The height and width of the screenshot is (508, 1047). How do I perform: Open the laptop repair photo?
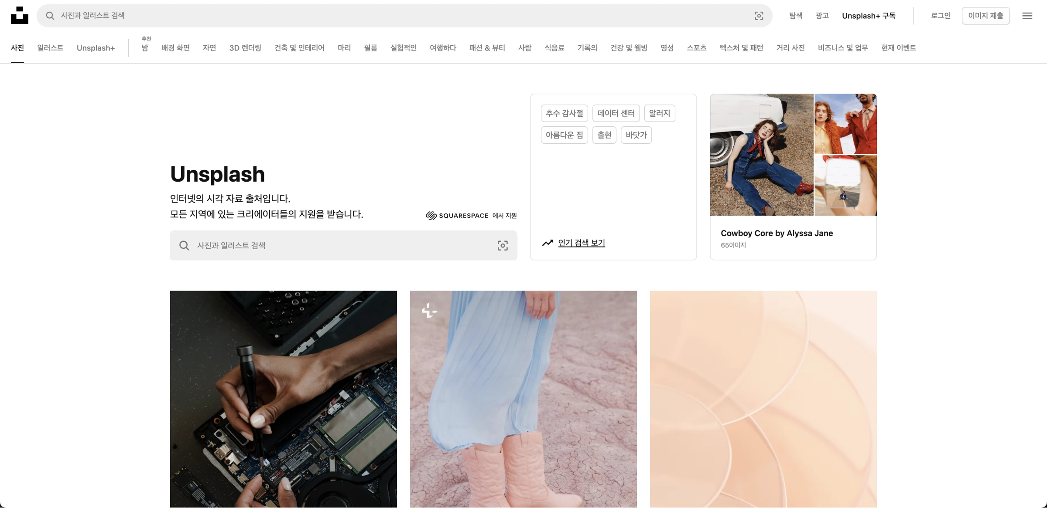[x=284, y=399]
